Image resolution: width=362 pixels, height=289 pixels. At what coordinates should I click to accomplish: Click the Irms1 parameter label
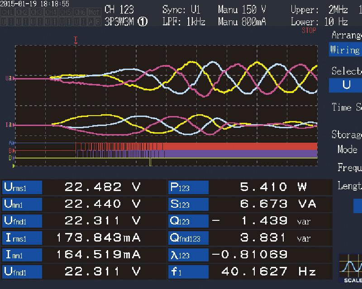(x=22, y=238)
